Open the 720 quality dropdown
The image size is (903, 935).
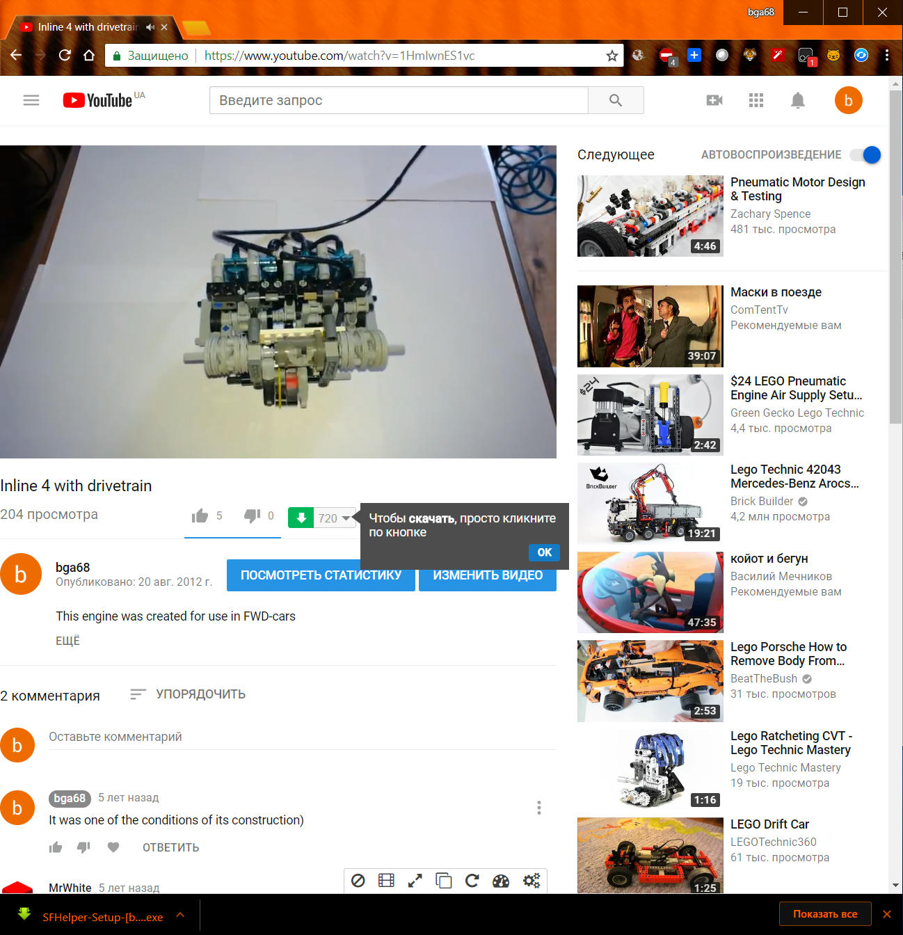tap(335, 518)
